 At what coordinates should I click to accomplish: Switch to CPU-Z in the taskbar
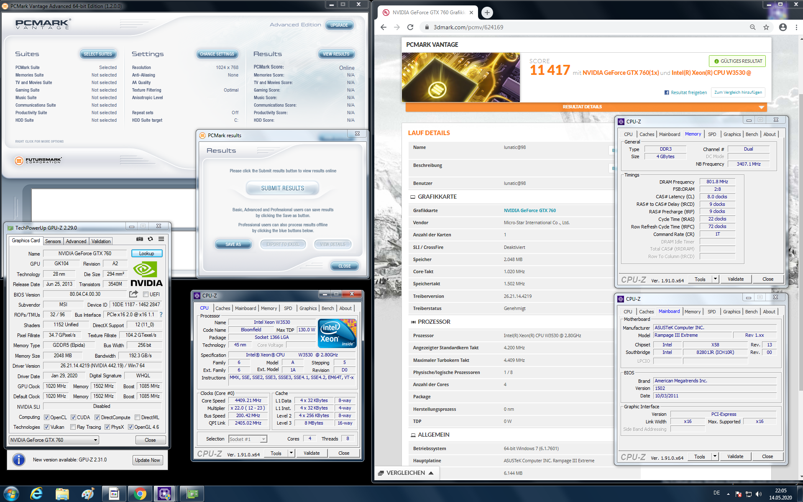tap(164, 494)
